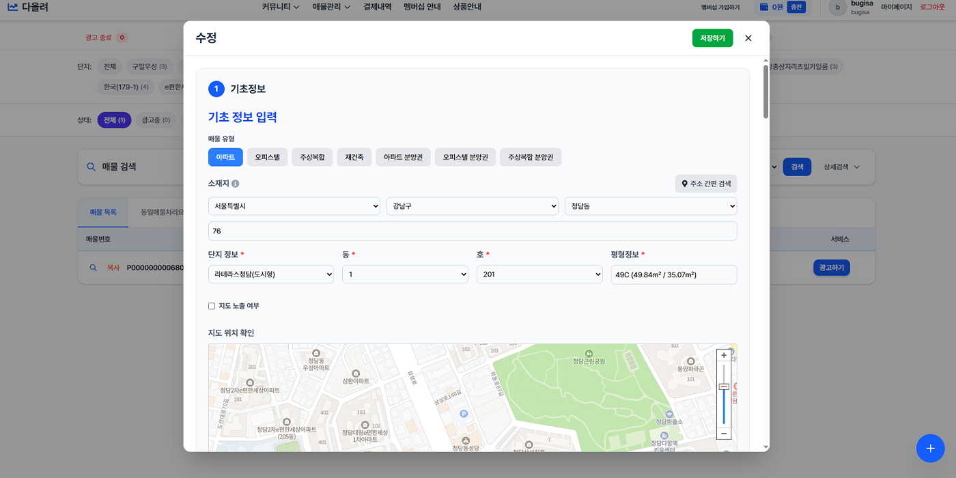
Task: Close the 수정 dialog with X icon
Action: [748, 38]
